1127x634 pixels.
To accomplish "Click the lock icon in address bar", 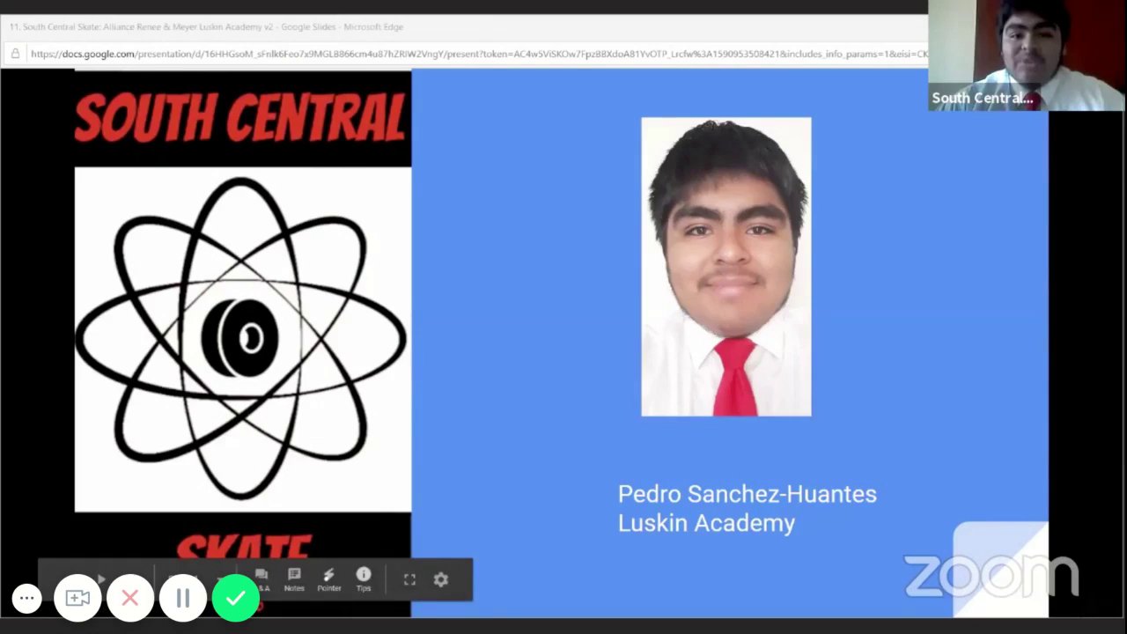I will point(15,54).
